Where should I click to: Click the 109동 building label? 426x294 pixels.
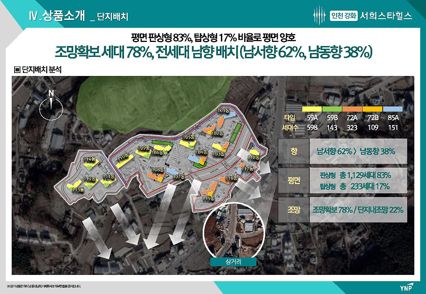pos(144,148)
